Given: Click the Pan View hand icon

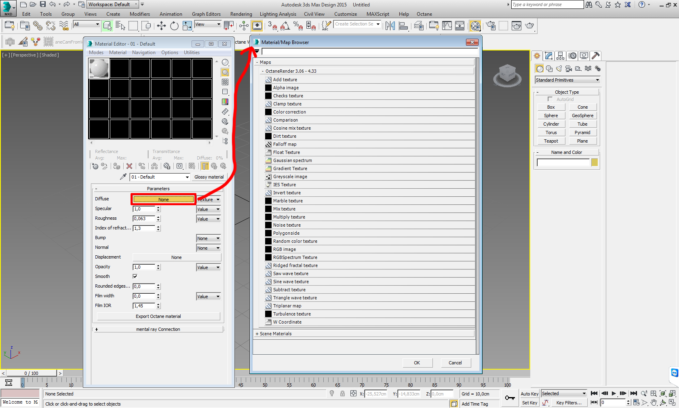Looking at the screenshot, I should pos(654,402).
